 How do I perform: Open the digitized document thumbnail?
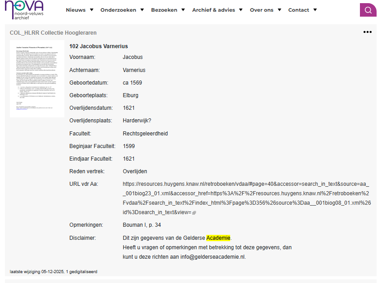[x=37, y=79]
